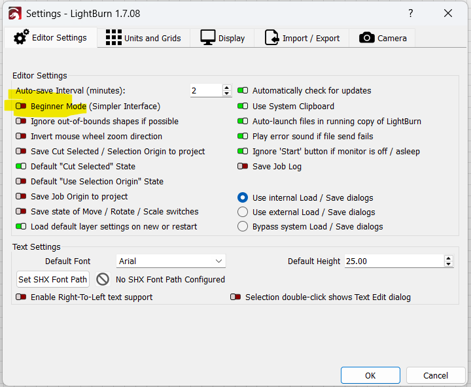Increase the Default Height value
Image resolution: width=471 pixels, height=387 pixels.
click(x=449, y=258)
